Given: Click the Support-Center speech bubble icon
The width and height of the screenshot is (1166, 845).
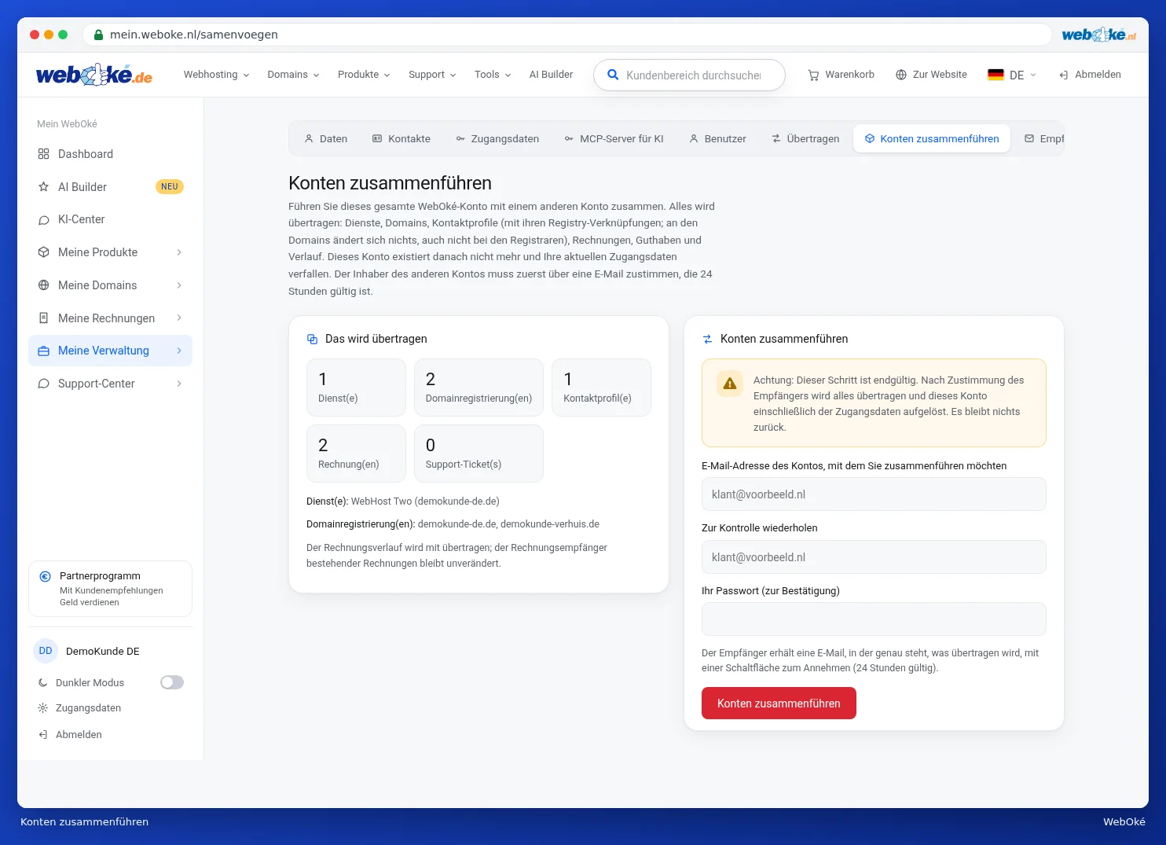Looking at the screenshot, I should (43, 384).
